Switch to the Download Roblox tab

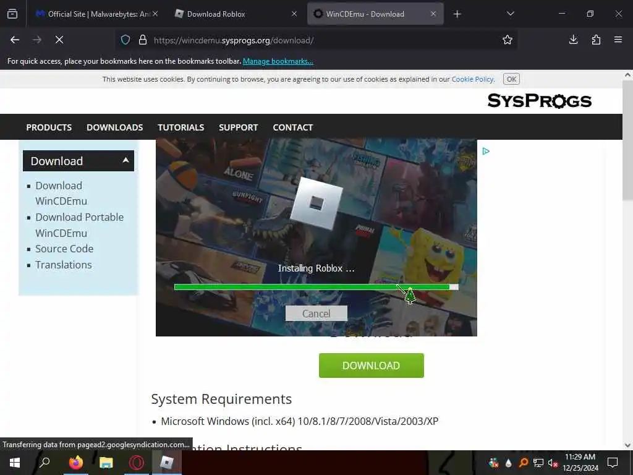pyautogui.click(x=236, y=14)
